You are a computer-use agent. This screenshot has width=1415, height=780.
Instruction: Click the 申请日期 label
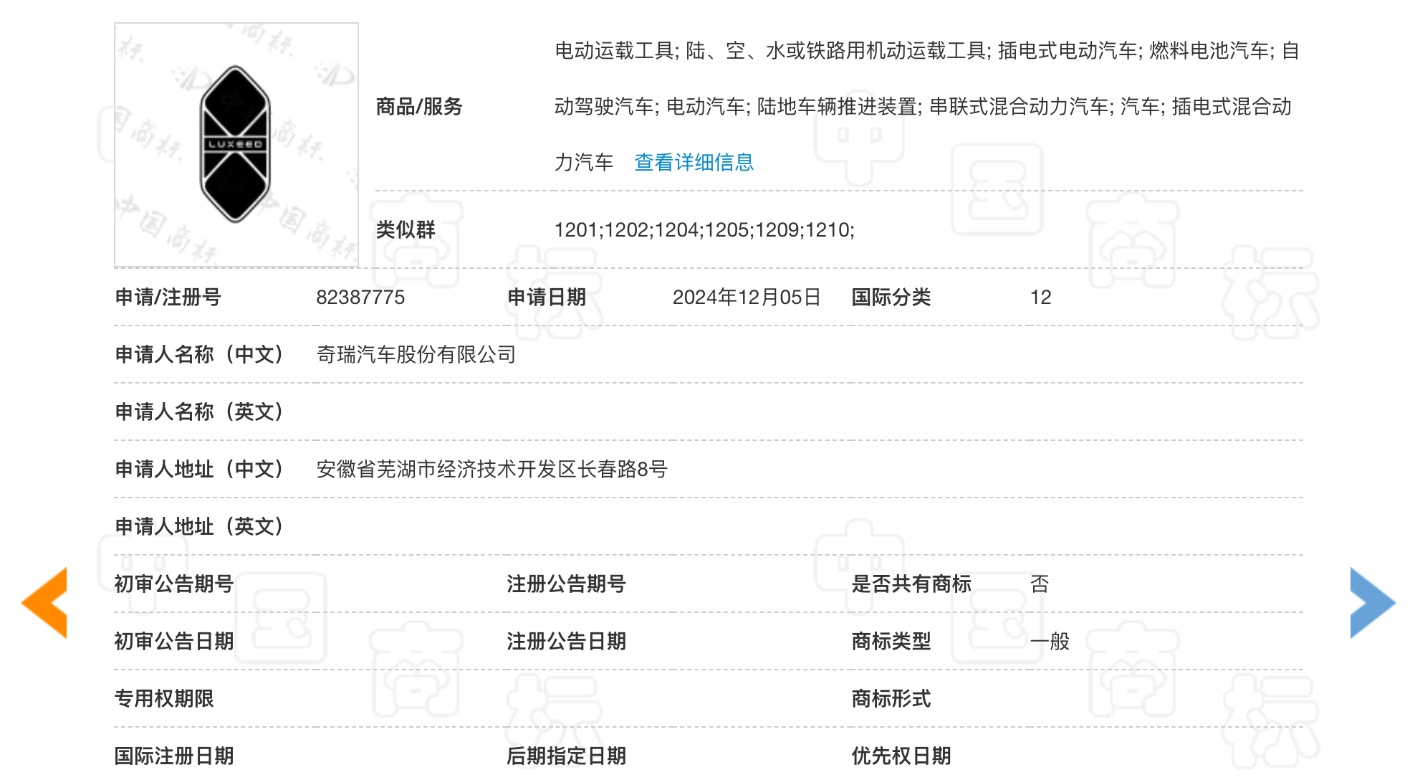pos(547,298)
